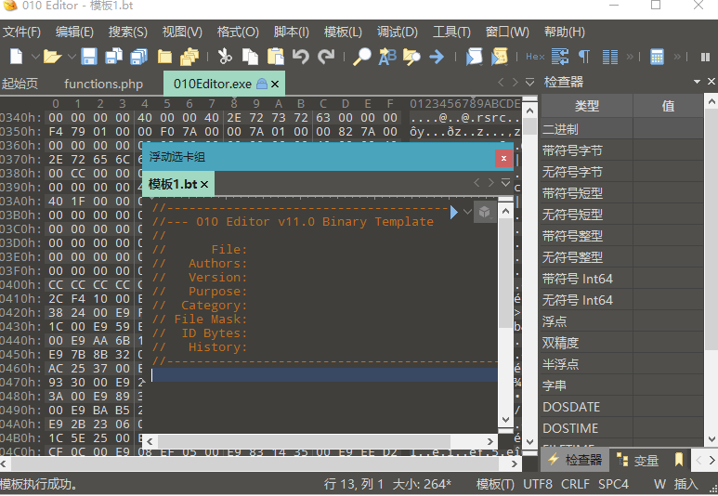Click the 模板(T) status bar entry

(x=495, y=484)
